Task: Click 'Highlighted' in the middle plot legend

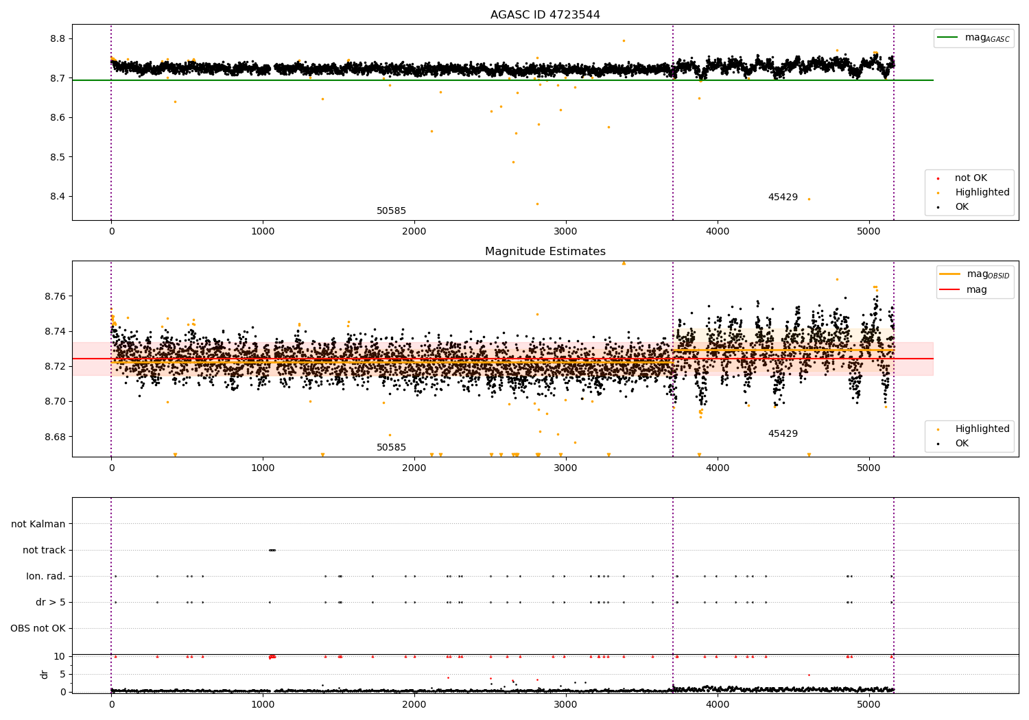Action: [x=982, y=429]
